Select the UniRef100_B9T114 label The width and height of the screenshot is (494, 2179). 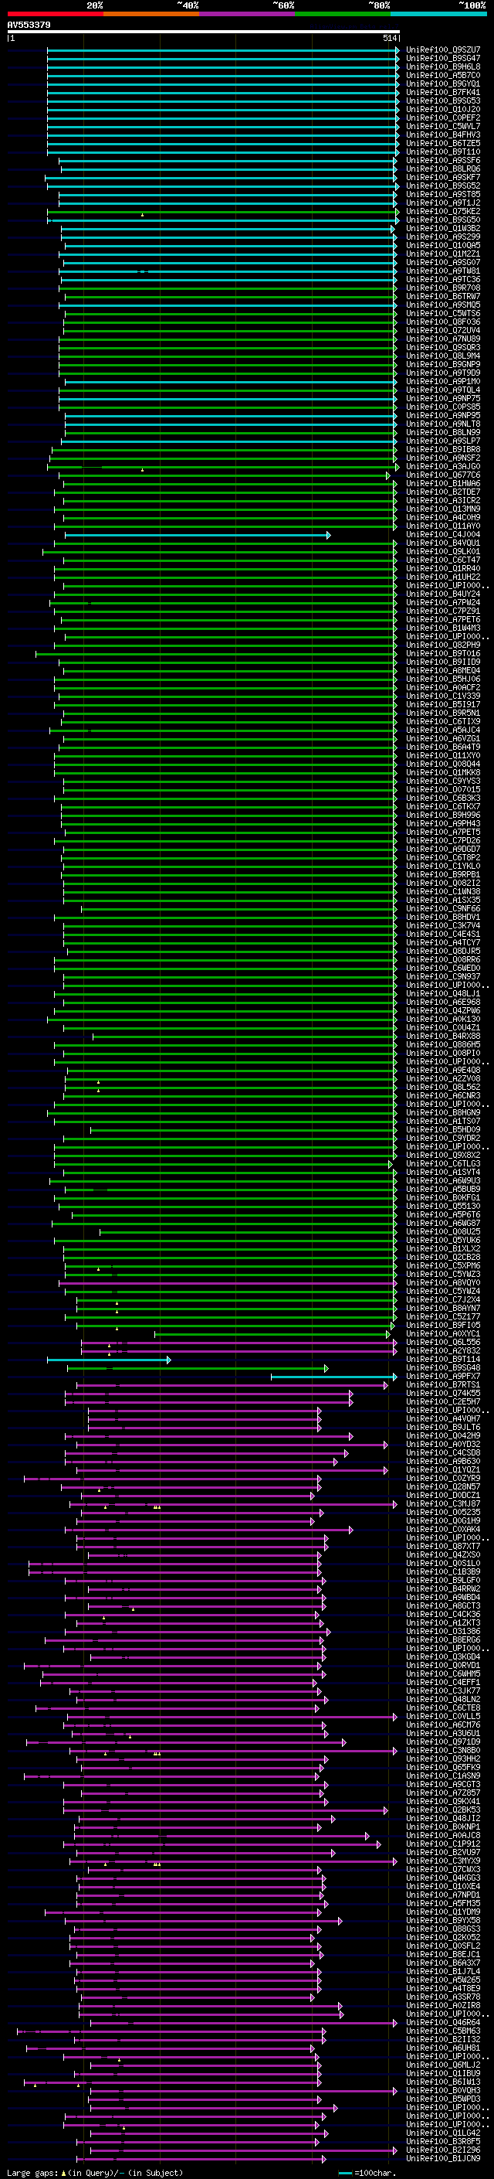[x=442, y=1360]
